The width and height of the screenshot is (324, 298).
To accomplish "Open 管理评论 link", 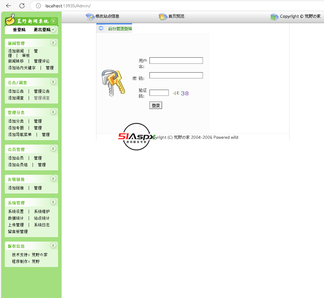I will click(x=42, y=61).
